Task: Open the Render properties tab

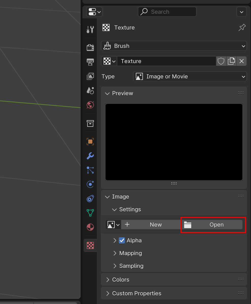Action: [90, 48]
